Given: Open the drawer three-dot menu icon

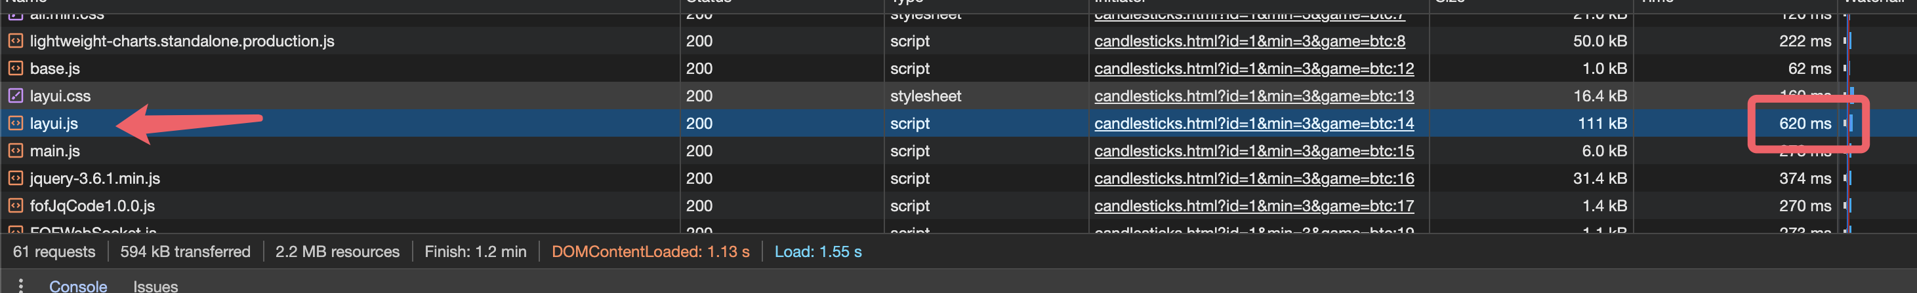Looking at the screenshot, I should coord(21,286).
